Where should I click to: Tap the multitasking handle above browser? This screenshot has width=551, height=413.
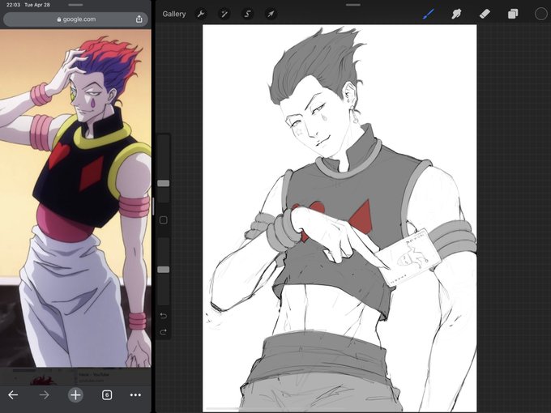pyautogui.click(x=75, y=5)
